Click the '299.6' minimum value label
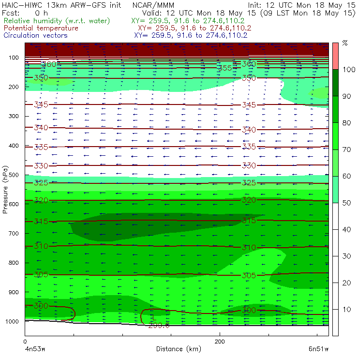Viewport: 358px width, 358px height. click(x=159, y=326)
